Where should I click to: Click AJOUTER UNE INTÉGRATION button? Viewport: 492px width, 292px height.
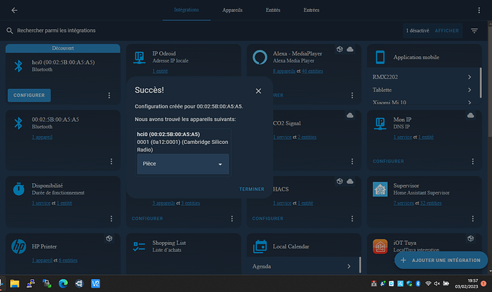pos(441,260)
